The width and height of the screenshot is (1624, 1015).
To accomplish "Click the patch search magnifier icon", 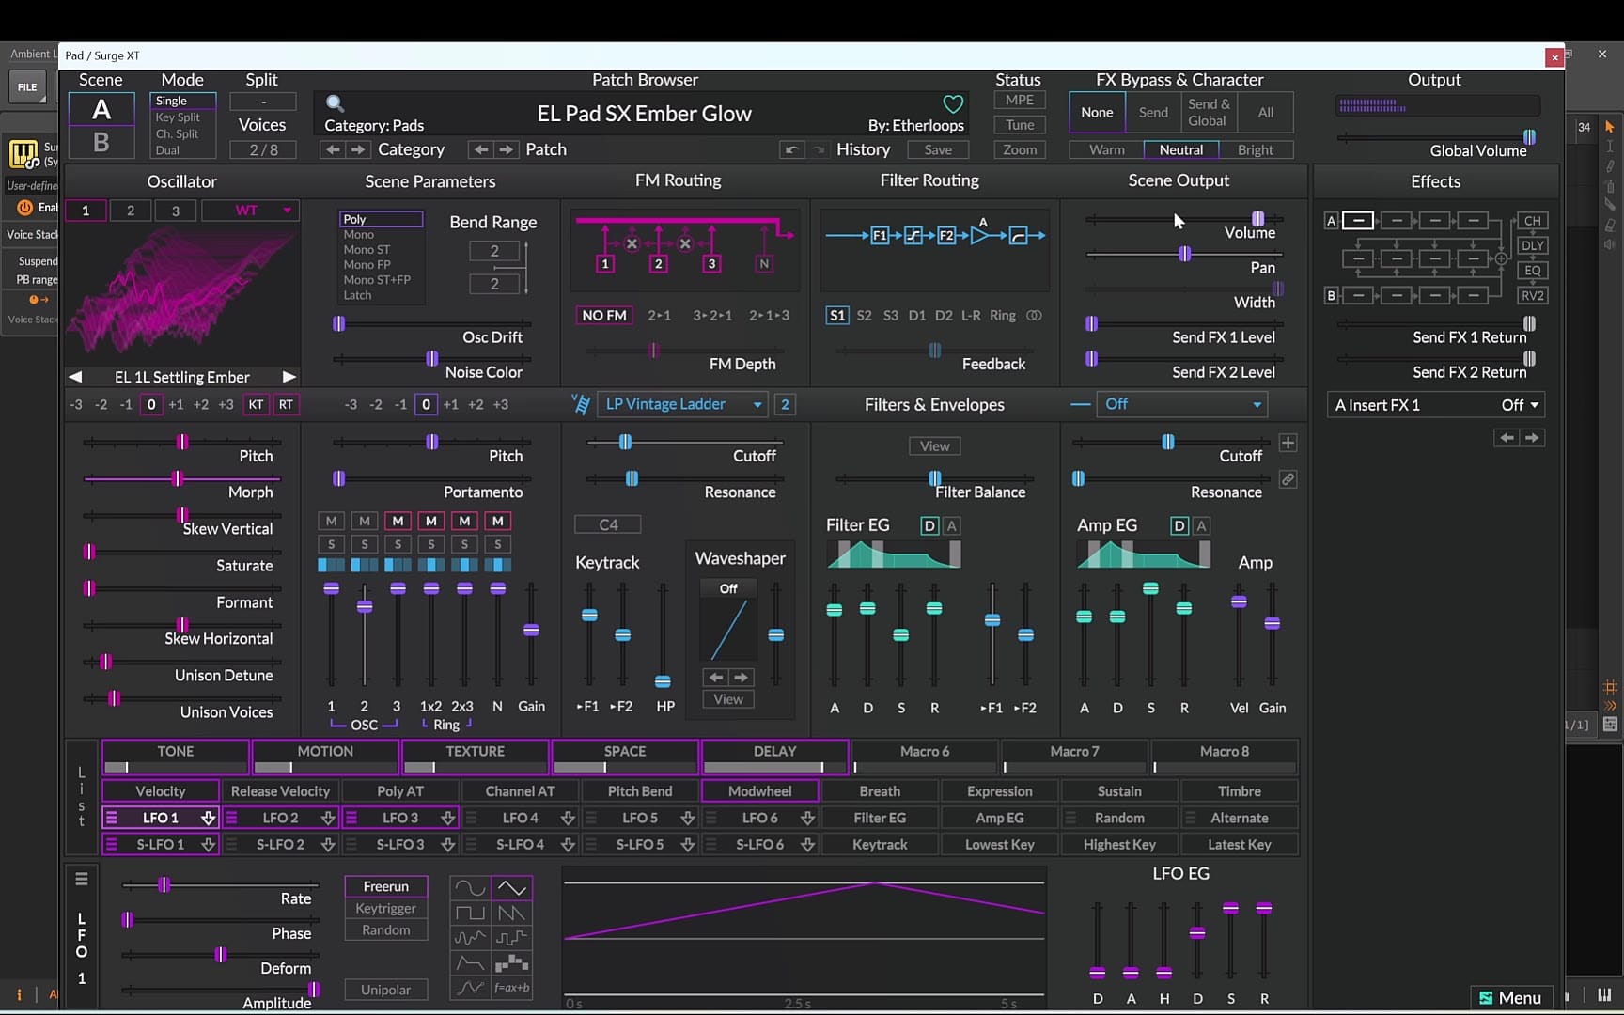I will tap(335, 103).
